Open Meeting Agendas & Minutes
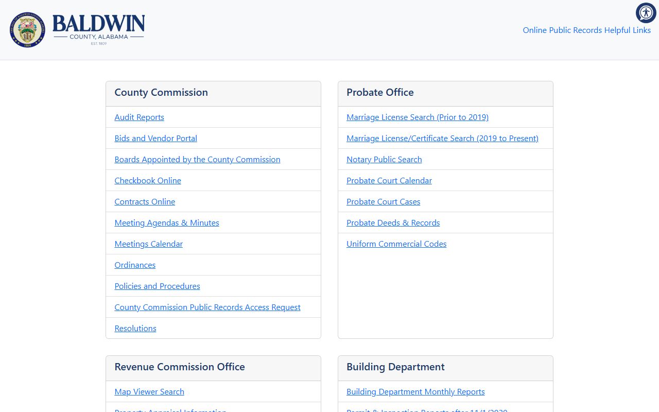659x412 pixels. click(167, 223)
